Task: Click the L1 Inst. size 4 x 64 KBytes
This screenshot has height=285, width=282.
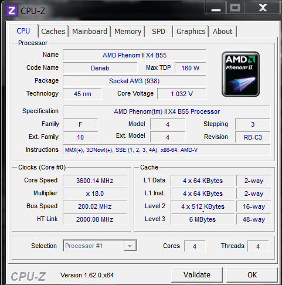Action: click(x=203, y=194)
